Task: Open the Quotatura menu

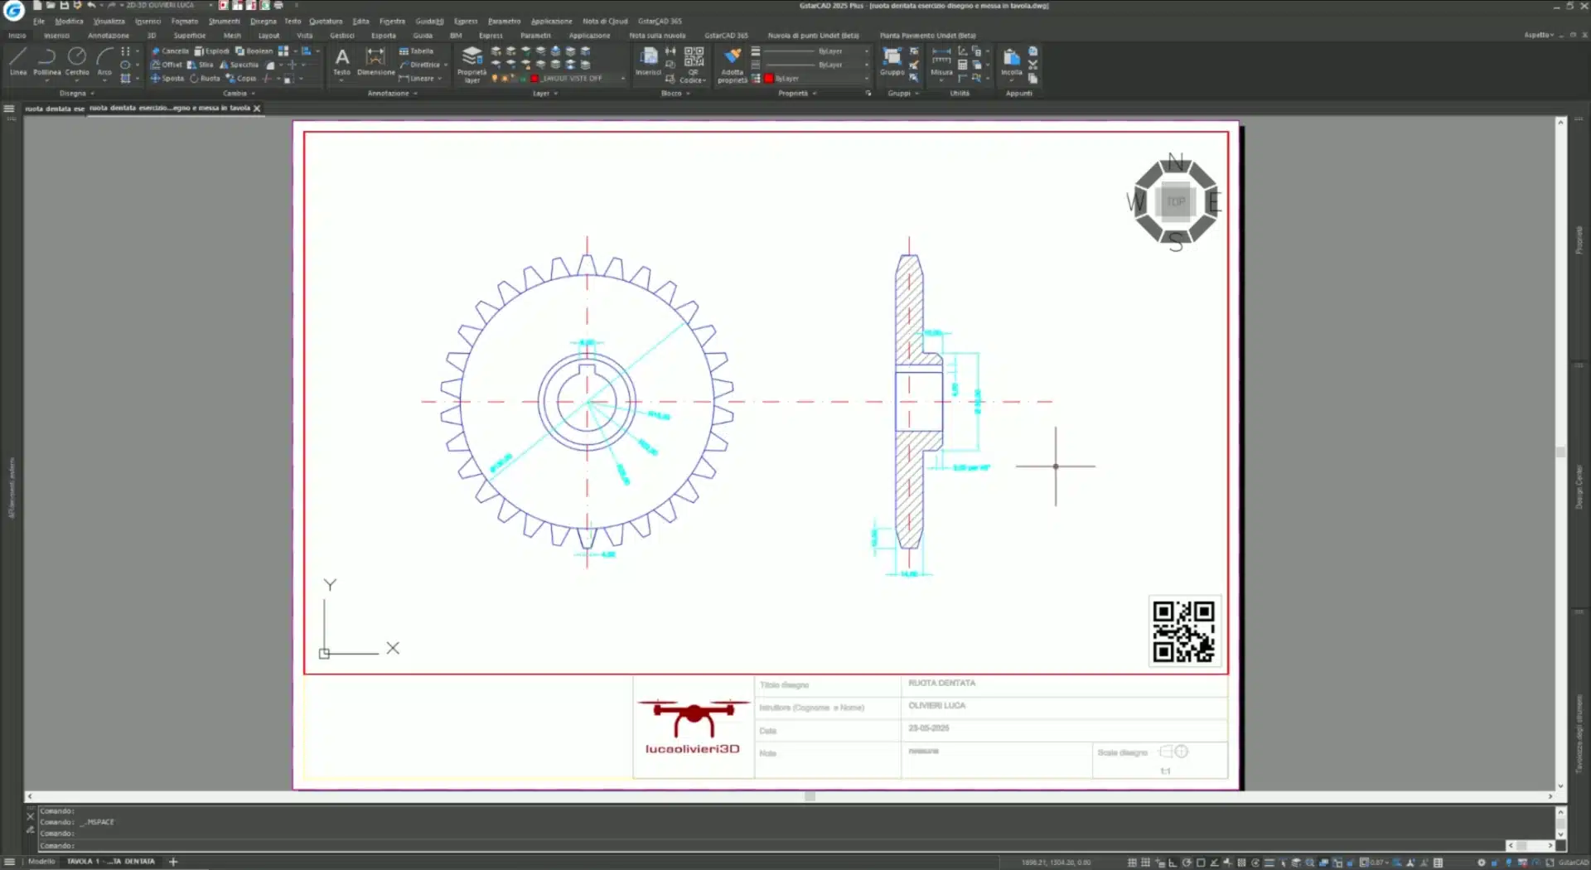Action: (x=326, y=22)
